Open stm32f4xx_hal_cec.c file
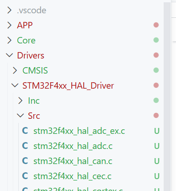Viewport: 176px width, 191px height. click(72, 176)
